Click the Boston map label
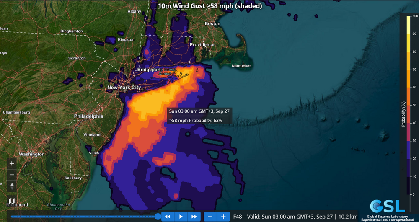419x222 pixels. [212, 23]
